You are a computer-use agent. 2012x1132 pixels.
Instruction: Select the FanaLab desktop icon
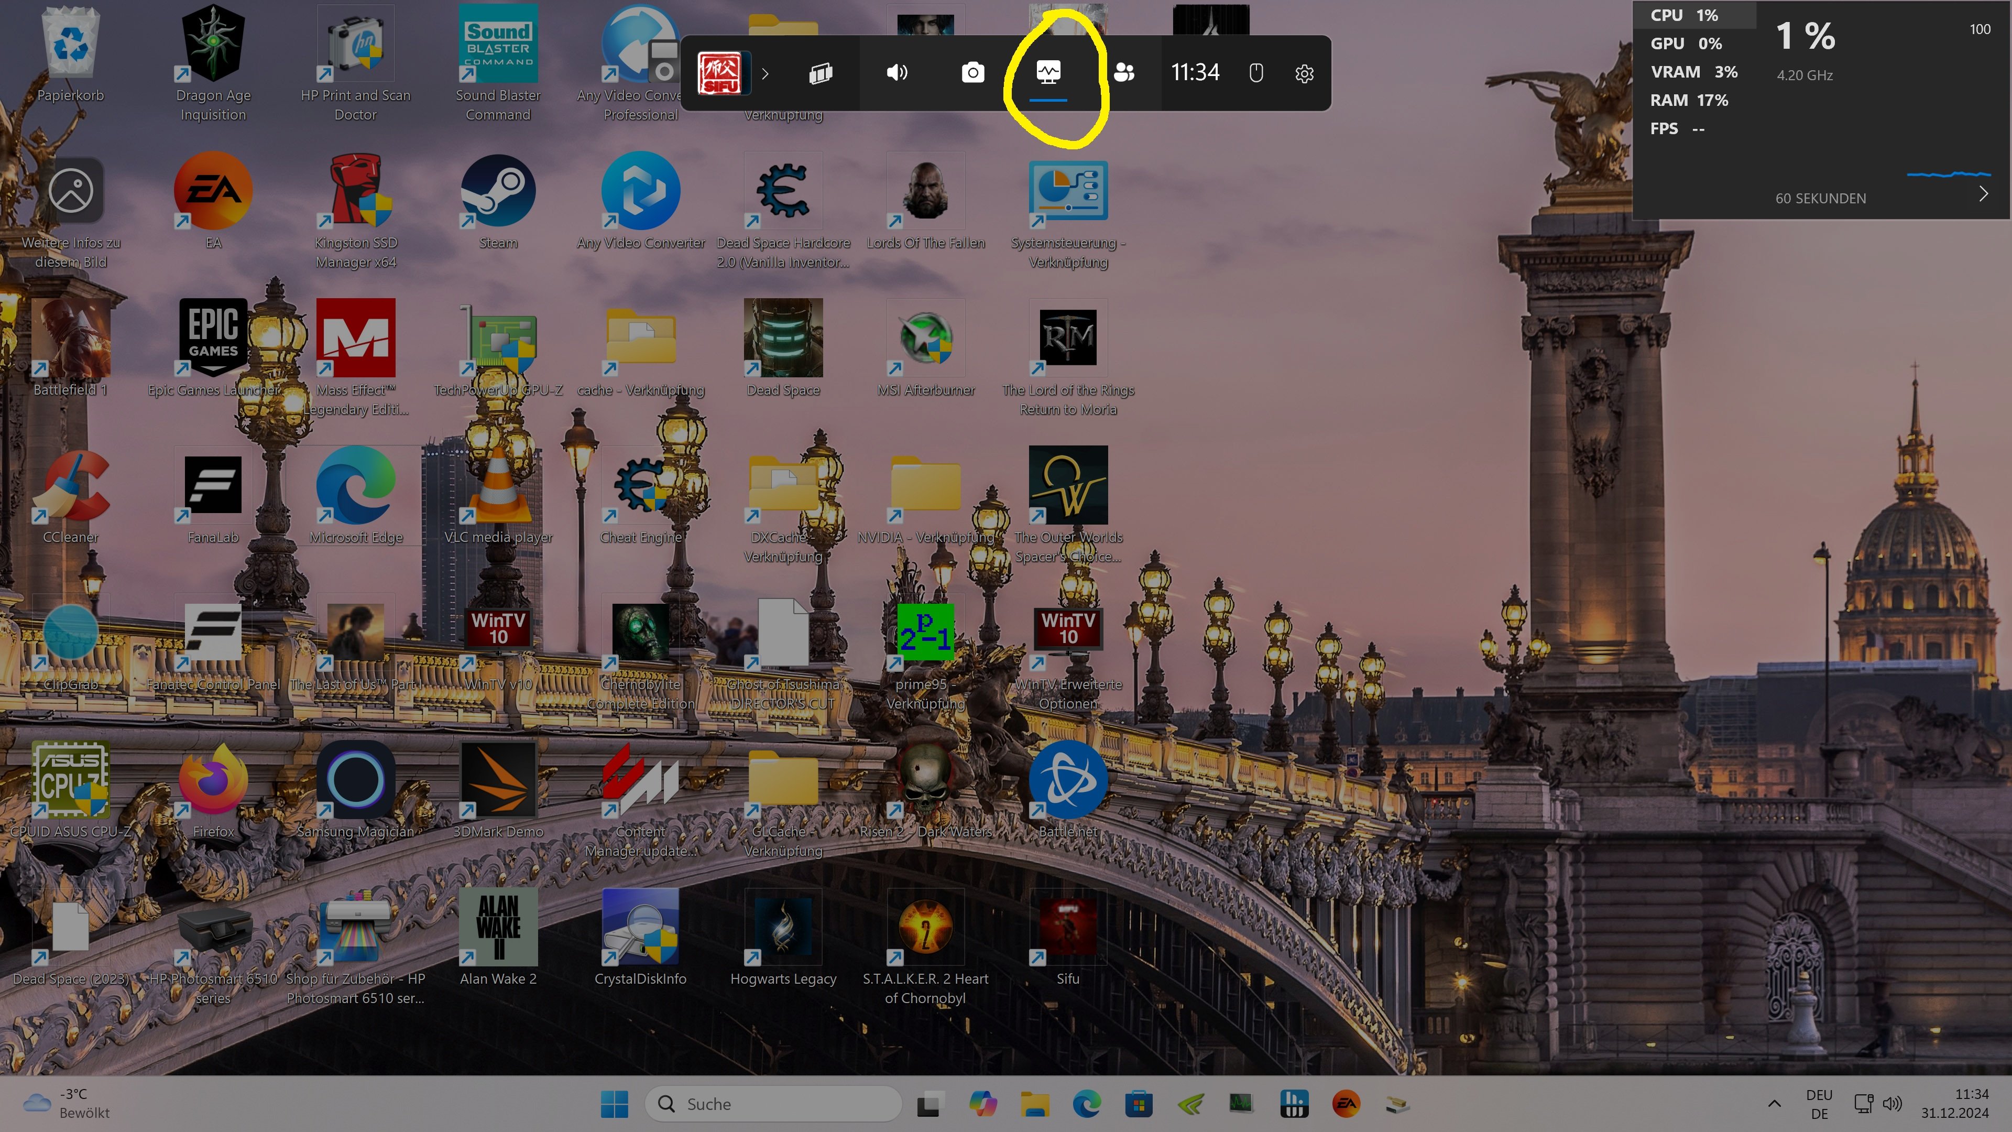213,496
